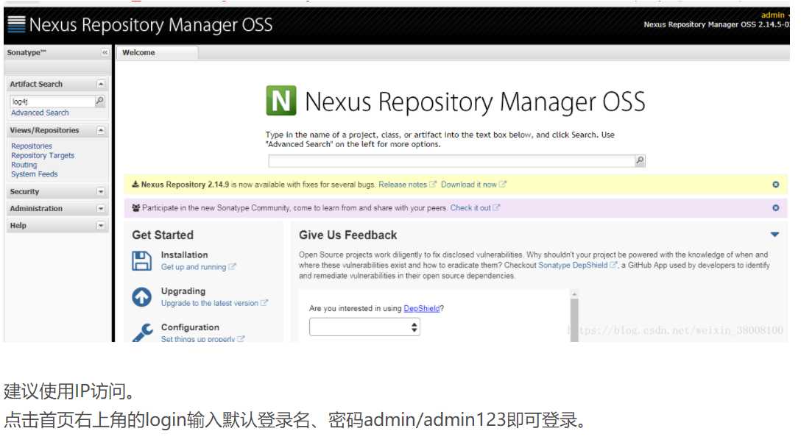Click the hamburger logo beside Nexus Repository Manager

tap(16, 24)
